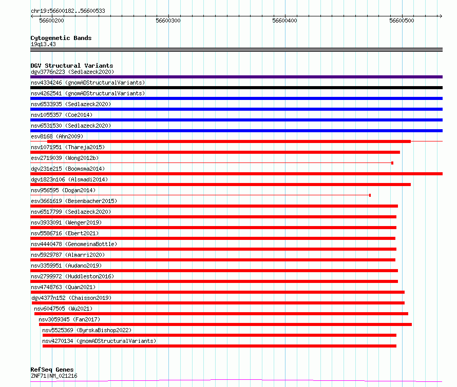Click the chr19:56600182..56600533 region label
The width and height of the screenshot is (457, 387).
68,11
